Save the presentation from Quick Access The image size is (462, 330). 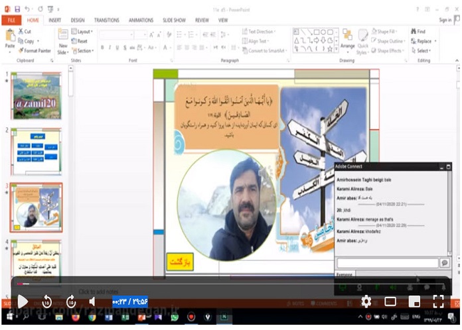tap(17, 9)
